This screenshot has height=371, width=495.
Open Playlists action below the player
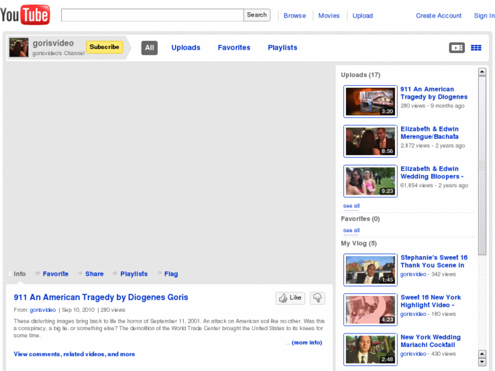(x=130, y=274)
